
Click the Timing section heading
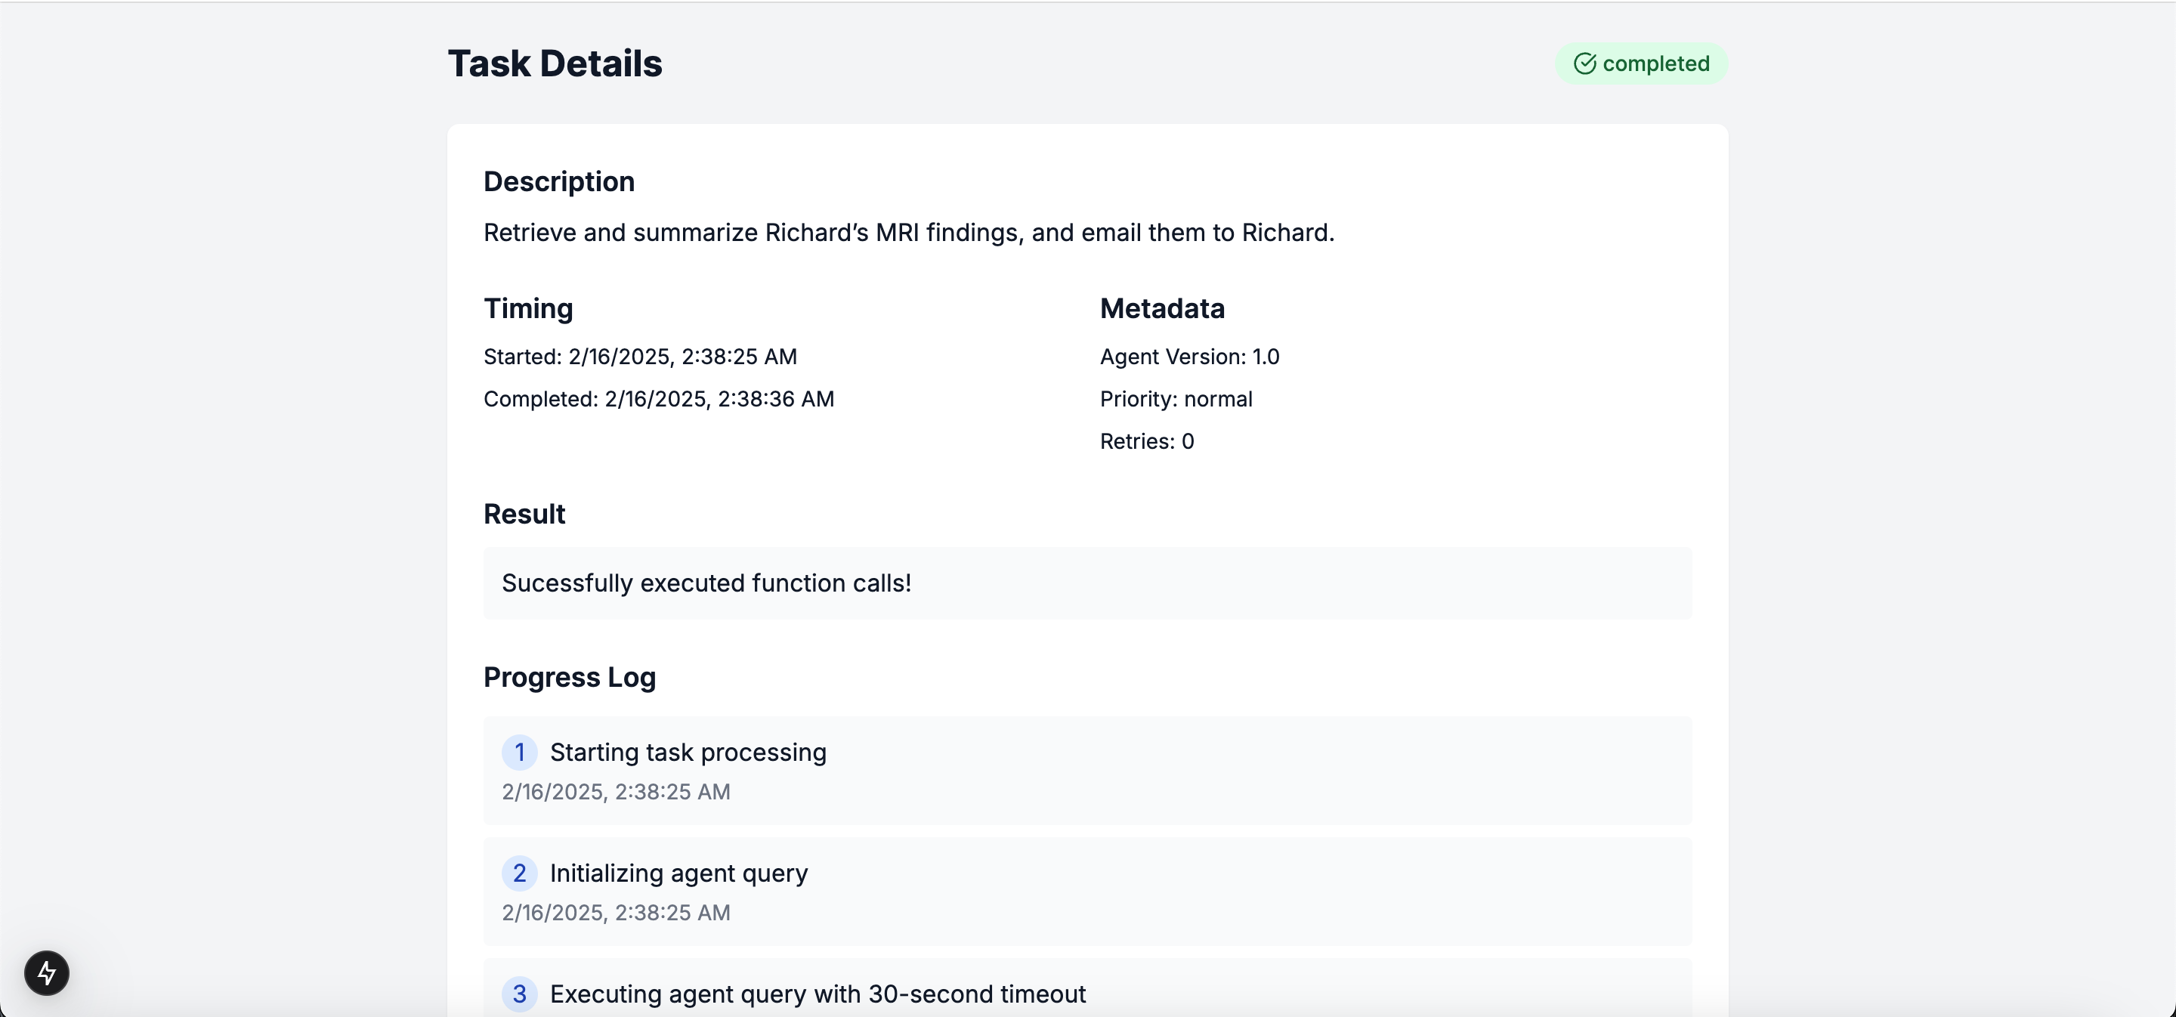click(x=528, y=308)
